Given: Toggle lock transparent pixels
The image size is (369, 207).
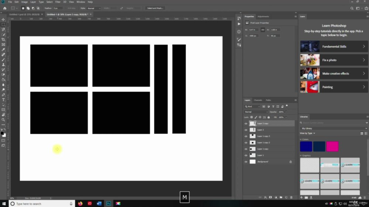Looking at the screenshot, I should [252, 117].
